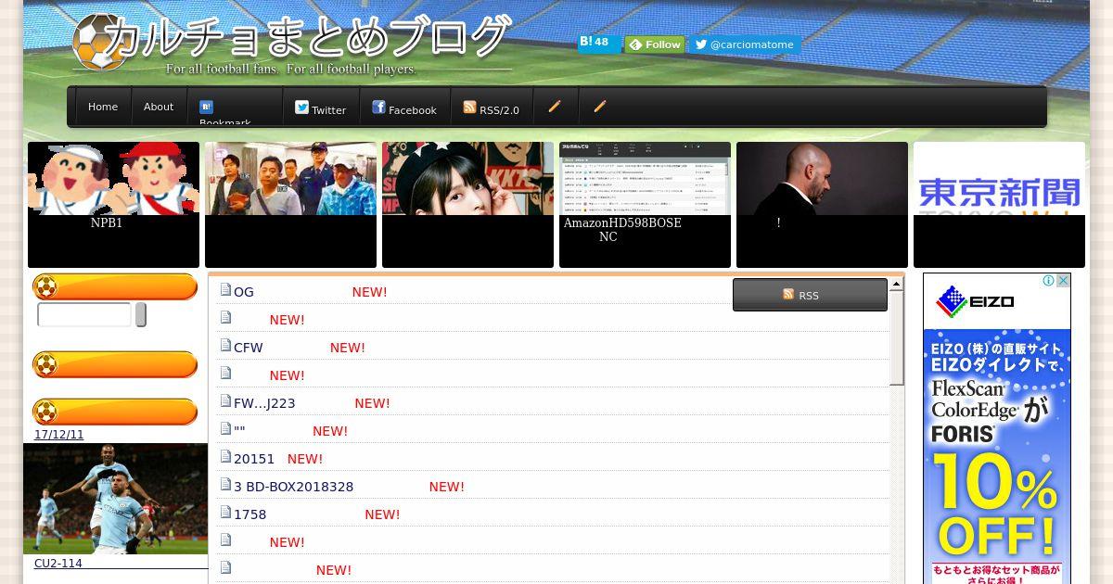Open the 20151 article link
The width and height of the screenshot is (1113, 584).
pyautogui.click(x=254, y=459)
